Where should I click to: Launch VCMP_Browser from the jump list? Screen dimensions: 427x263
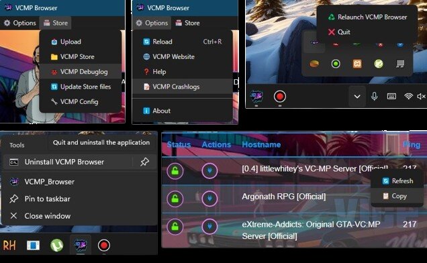(79, 182)
